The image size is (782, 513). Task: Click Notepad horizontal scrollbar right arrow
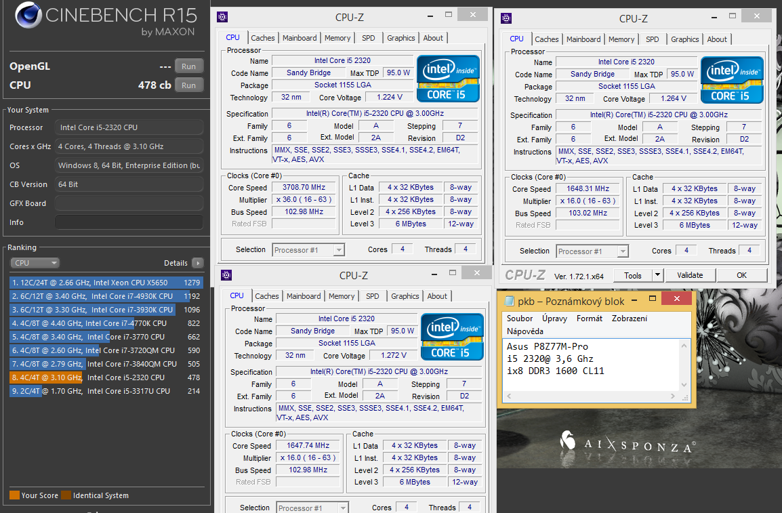point(673,396)
